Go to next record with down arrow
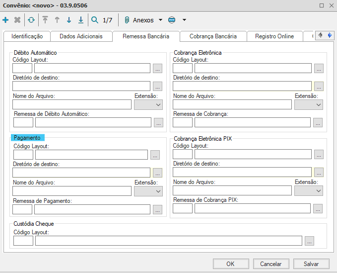The height and width of the screenshot is (273, 337). (69, 20)
